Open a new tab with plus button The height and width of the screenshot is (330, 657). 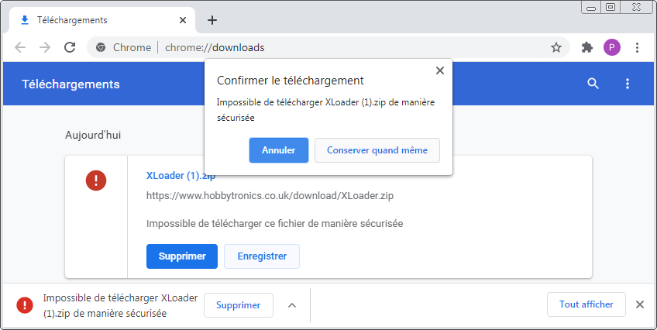[212, 20]
